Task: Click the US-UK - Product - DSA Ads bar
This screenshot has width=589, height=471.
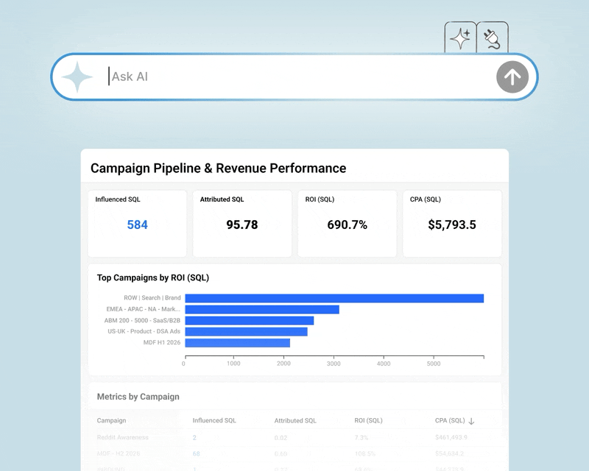Action: click(246, 332)
